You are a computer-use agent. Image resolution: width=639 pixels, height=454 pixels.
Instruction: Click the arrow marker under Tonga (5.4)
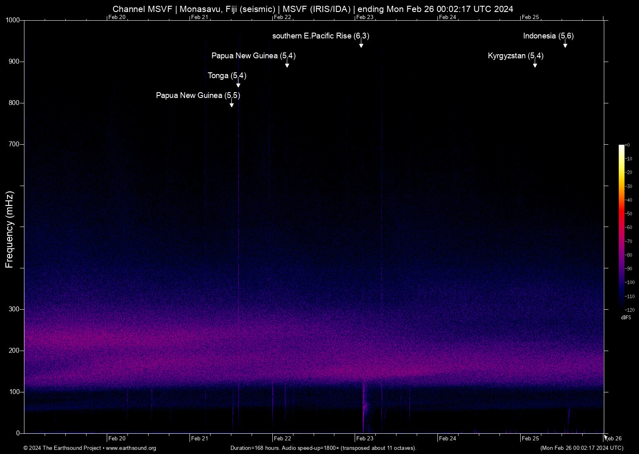click(238, 84)
